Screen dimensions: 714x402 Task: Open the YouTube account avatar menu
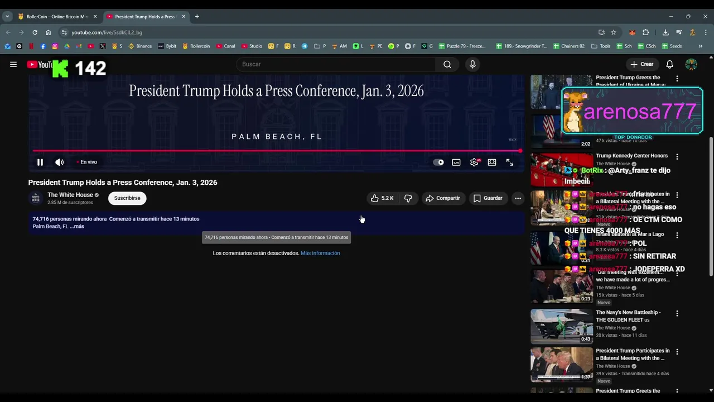[691, 64]
